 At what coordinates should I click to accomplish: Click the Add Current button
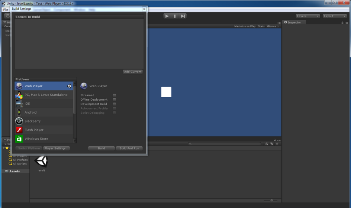tap(133, 72)
